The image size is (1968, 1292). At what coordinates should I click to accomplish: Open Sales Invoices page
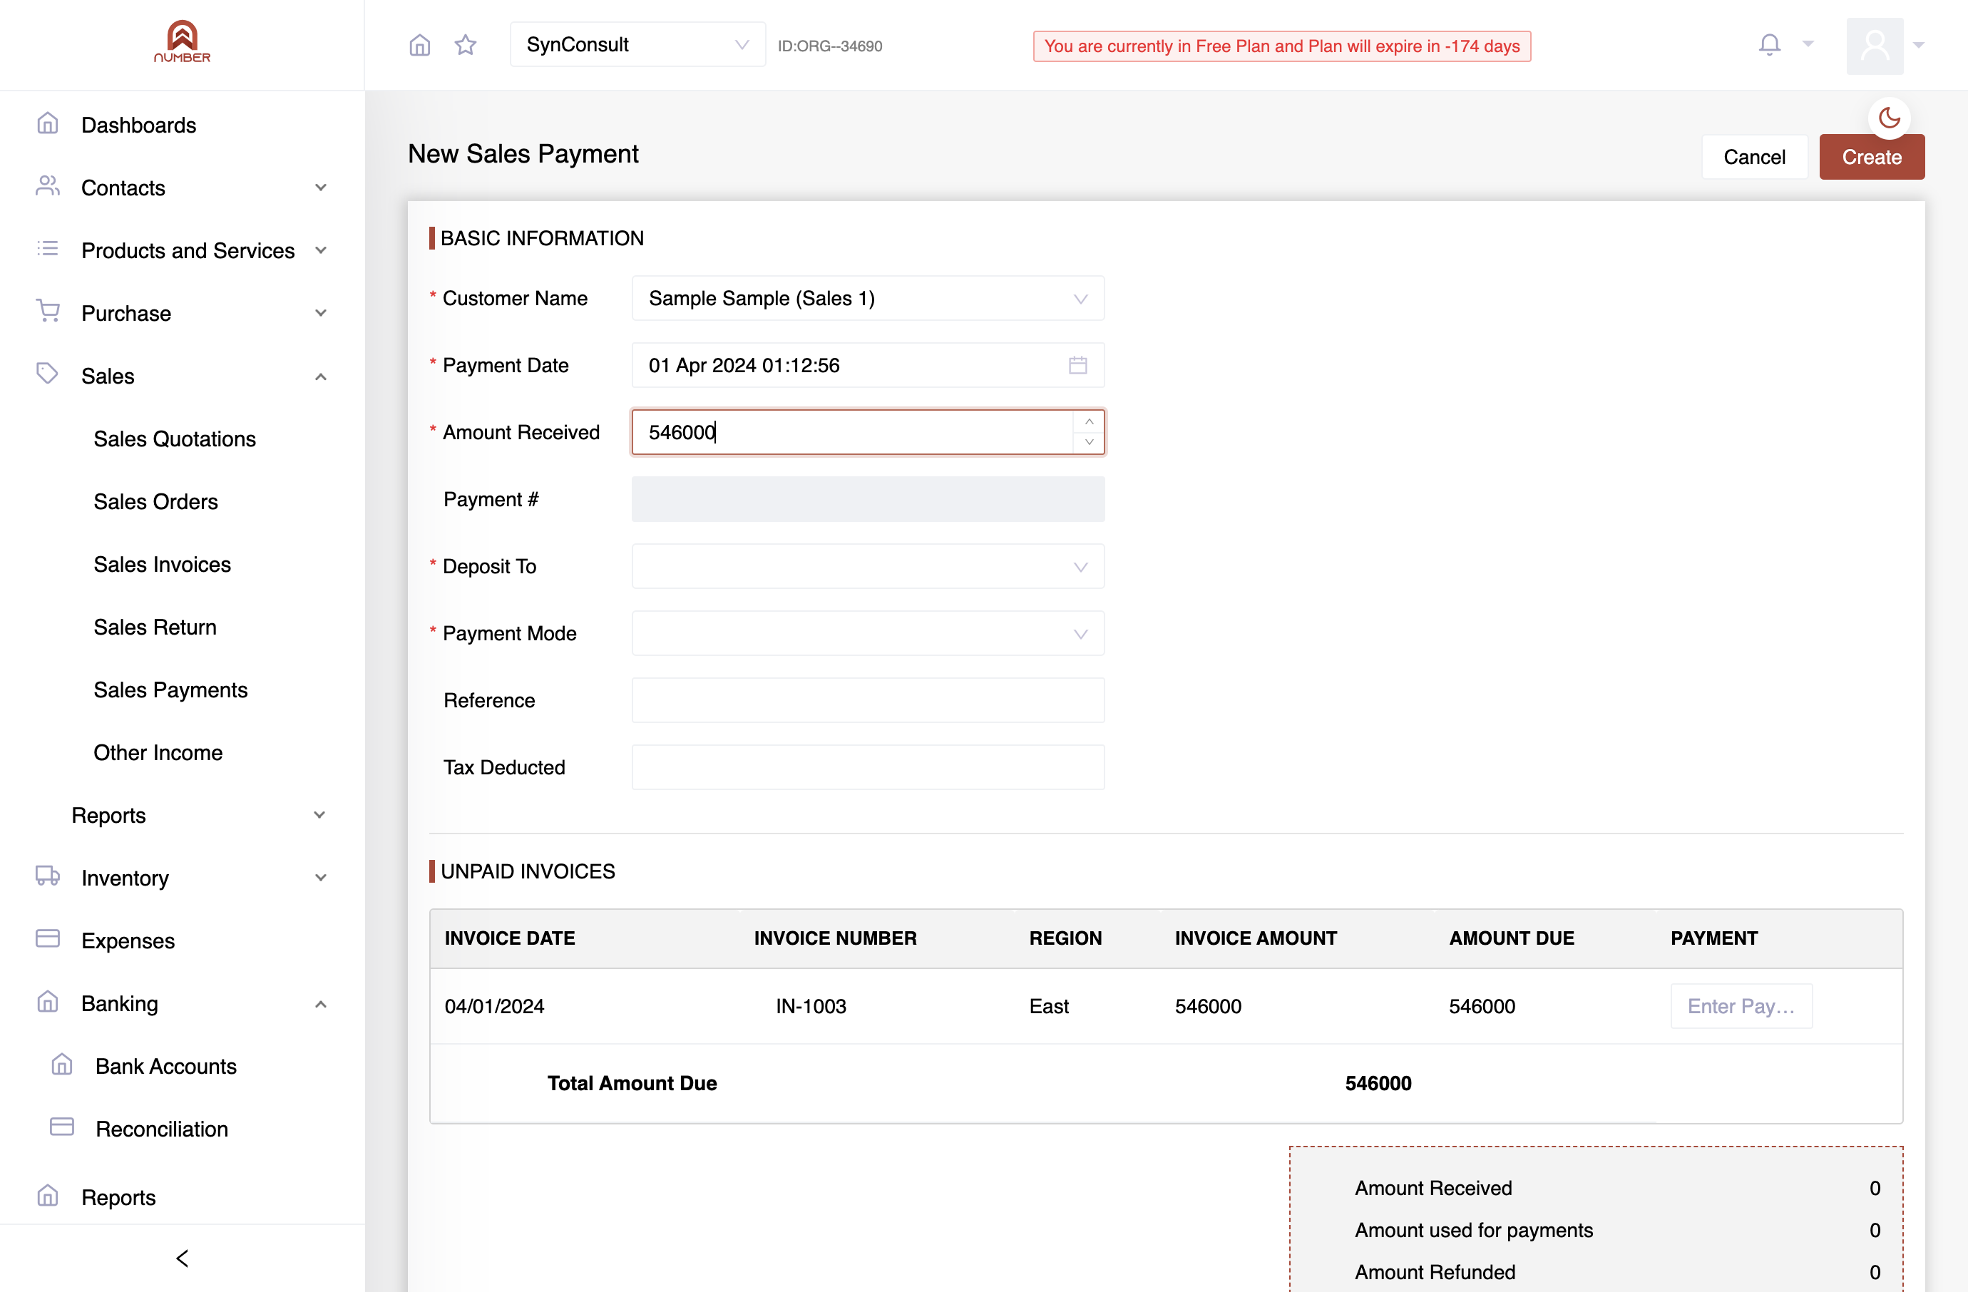(162, 565)
